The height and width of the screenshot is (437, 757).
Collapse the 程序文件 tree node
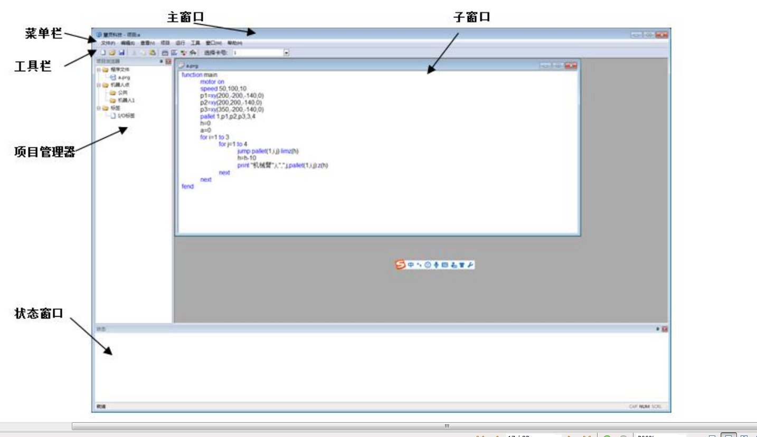[x=99, y=70]
